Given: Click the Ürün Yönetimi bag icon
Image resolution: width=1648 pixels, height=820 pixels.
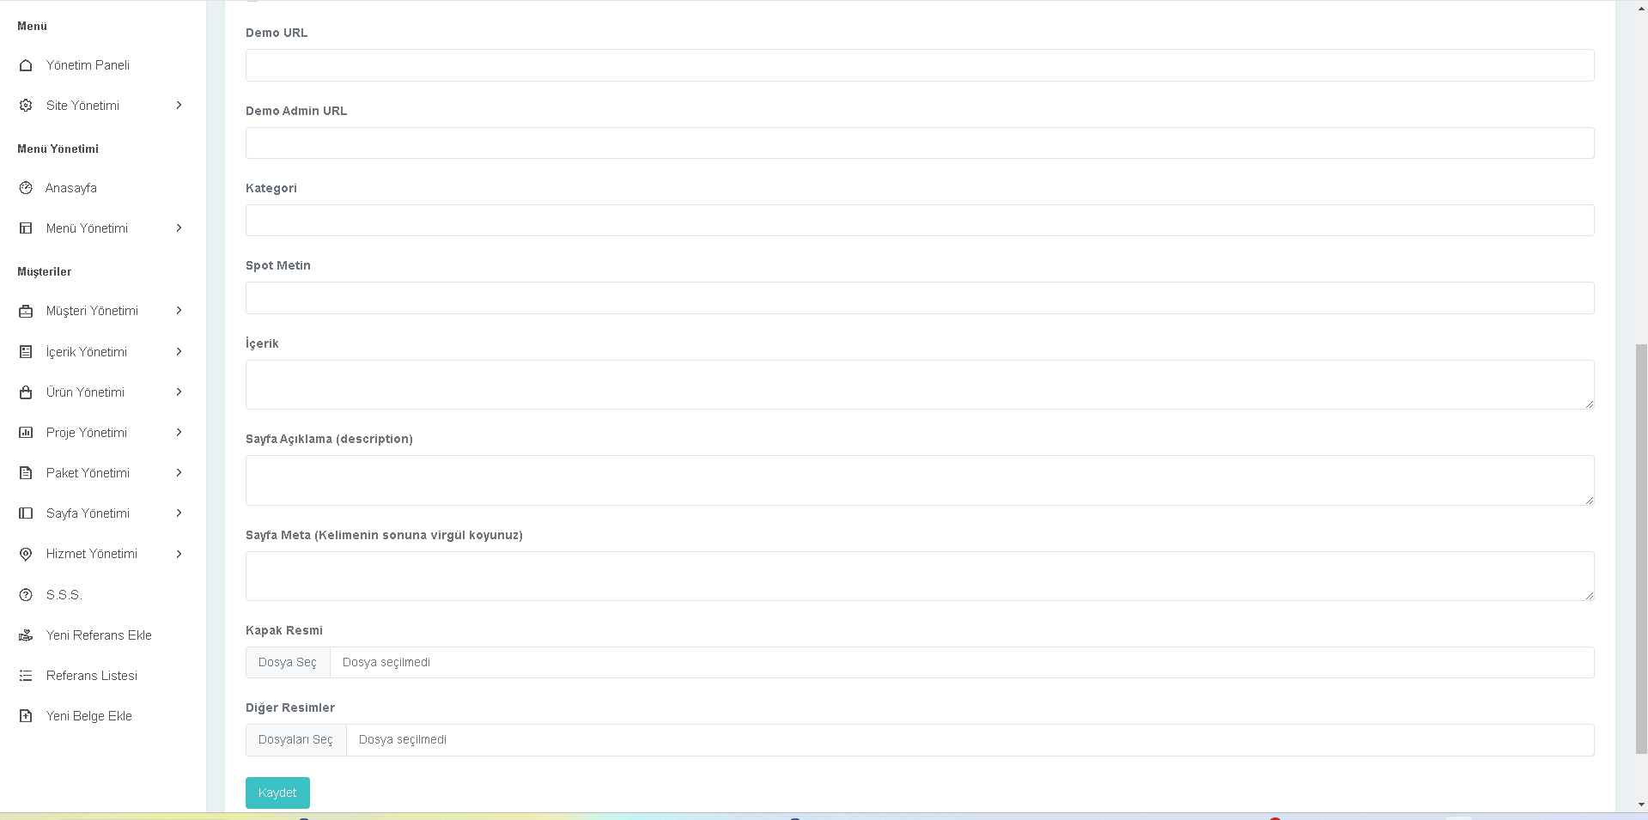Looking at the screenshot, I should (26, 392).
